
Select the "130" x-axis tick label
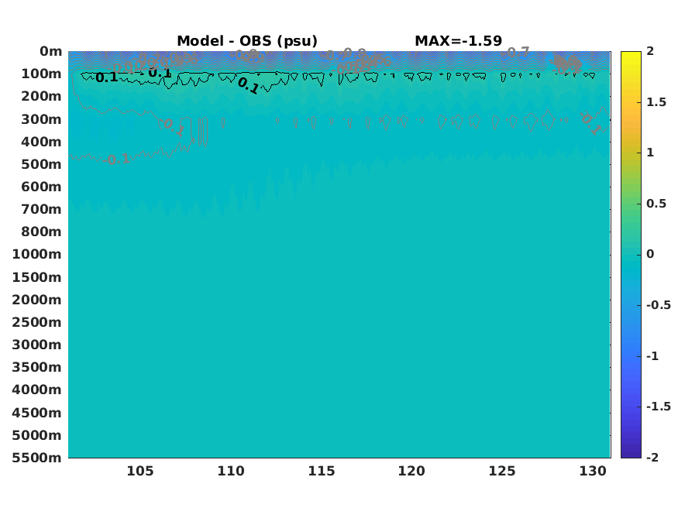pyautogui.click(x=593, y=471)
